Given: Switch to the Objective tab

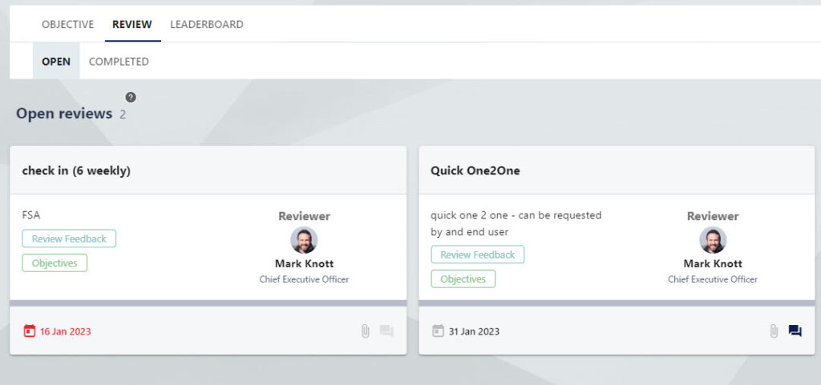Looking at the screenshot, I should coord(68,24).
